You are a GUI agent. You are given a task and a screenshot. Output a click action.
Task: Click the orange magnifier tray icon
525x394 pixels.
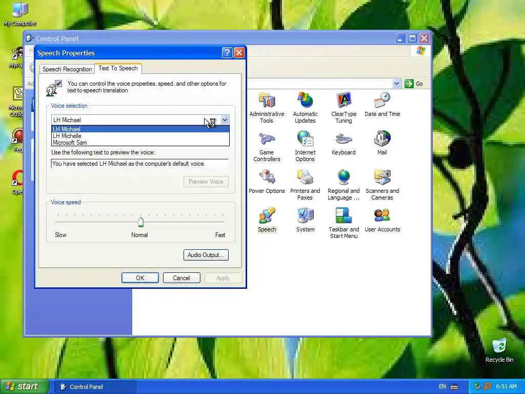[x=487, y=386]
